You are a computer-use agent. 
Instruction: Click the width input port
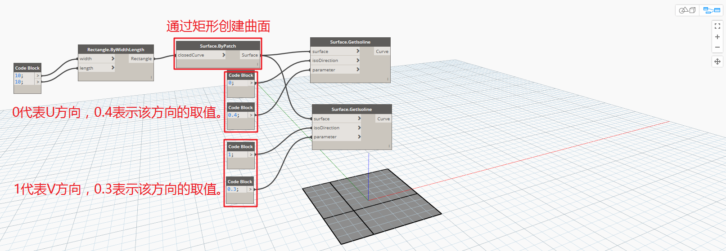coord(94,58)
